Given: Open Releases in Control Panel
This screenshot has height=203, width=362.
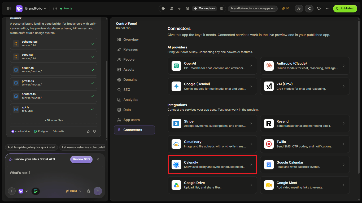Looking at the screenshot, I should click(134, 49).
